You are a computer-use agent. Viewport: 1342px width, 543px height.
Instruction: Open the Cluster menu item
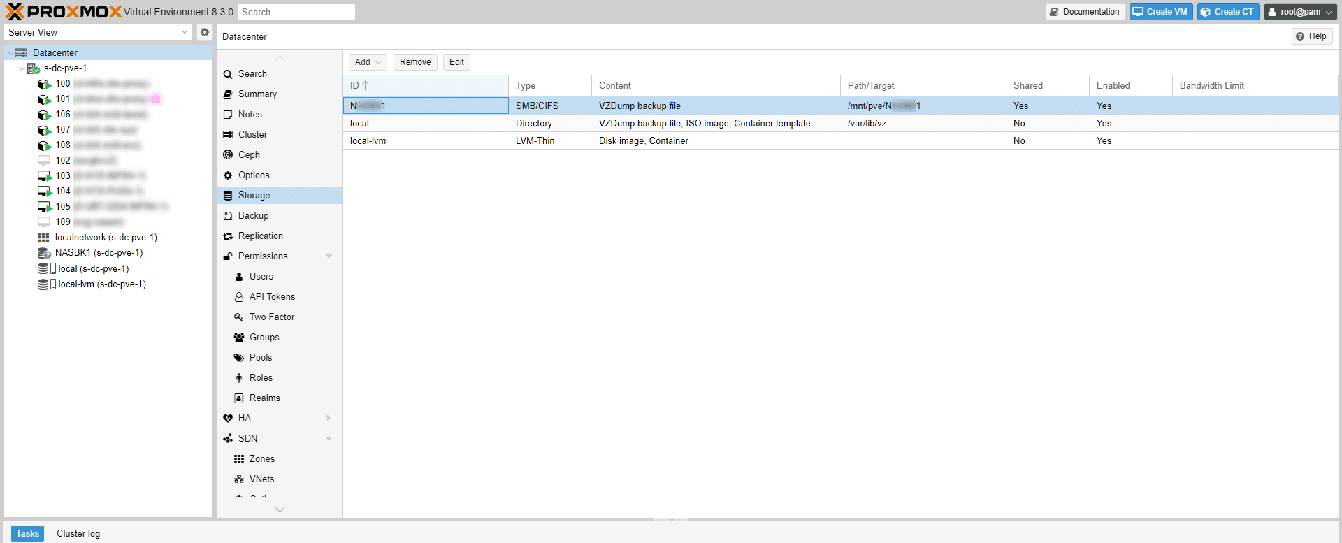click(x=280, y=135)
